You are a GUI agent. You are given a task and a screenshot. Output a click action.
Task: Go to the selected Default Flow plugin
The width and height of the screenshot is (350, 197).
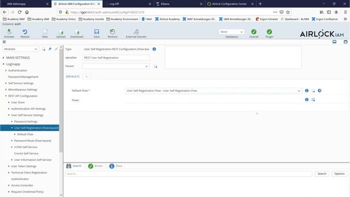pyautogui.click(x=319, y=90)
